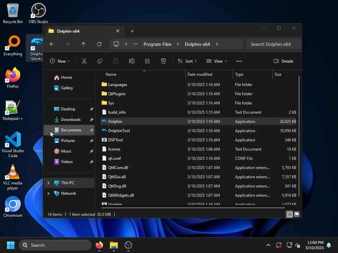Select the Notepad++ desktop shortcut
Screen dimensions: 338x253
(13, 110)
